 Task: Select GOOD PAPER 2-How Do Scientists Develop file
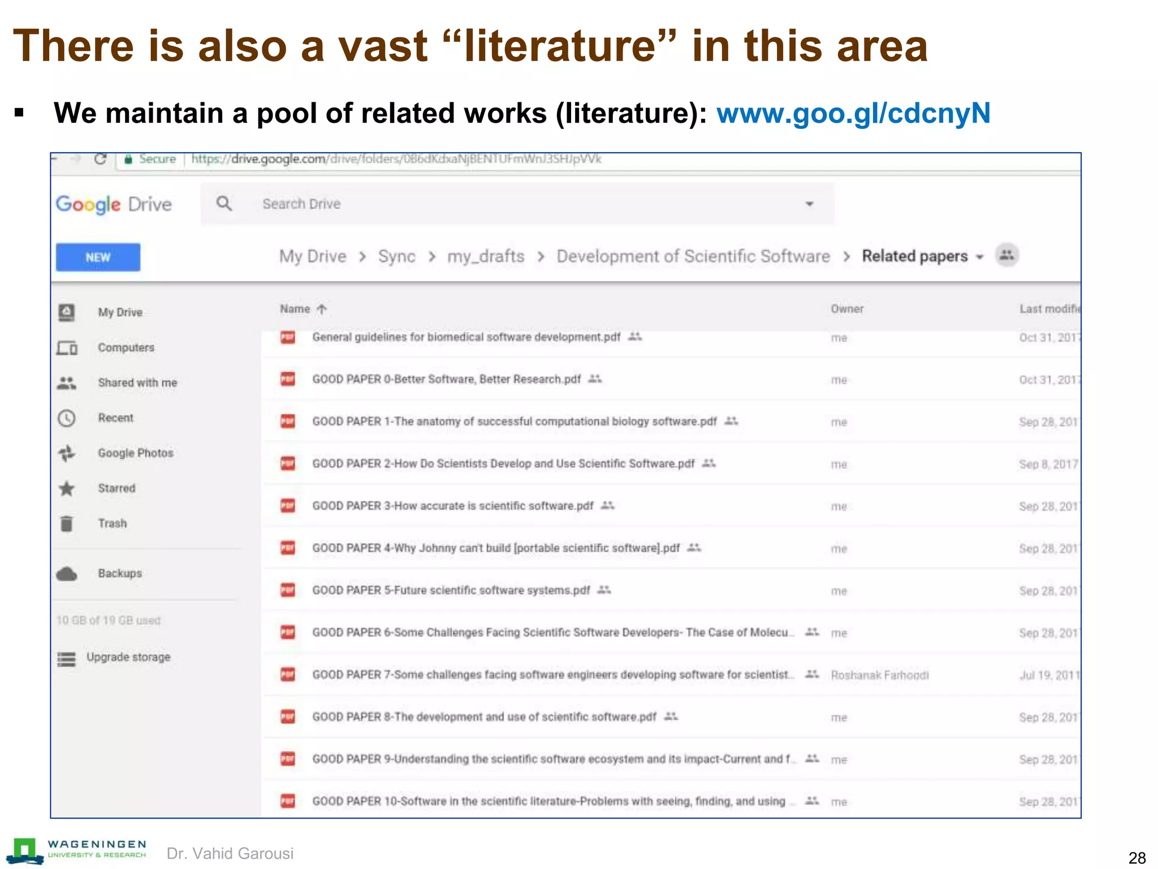(503, 463)
